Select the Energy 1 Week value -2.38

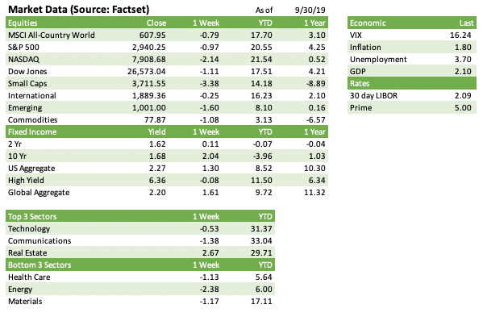[x=209, y=290]
